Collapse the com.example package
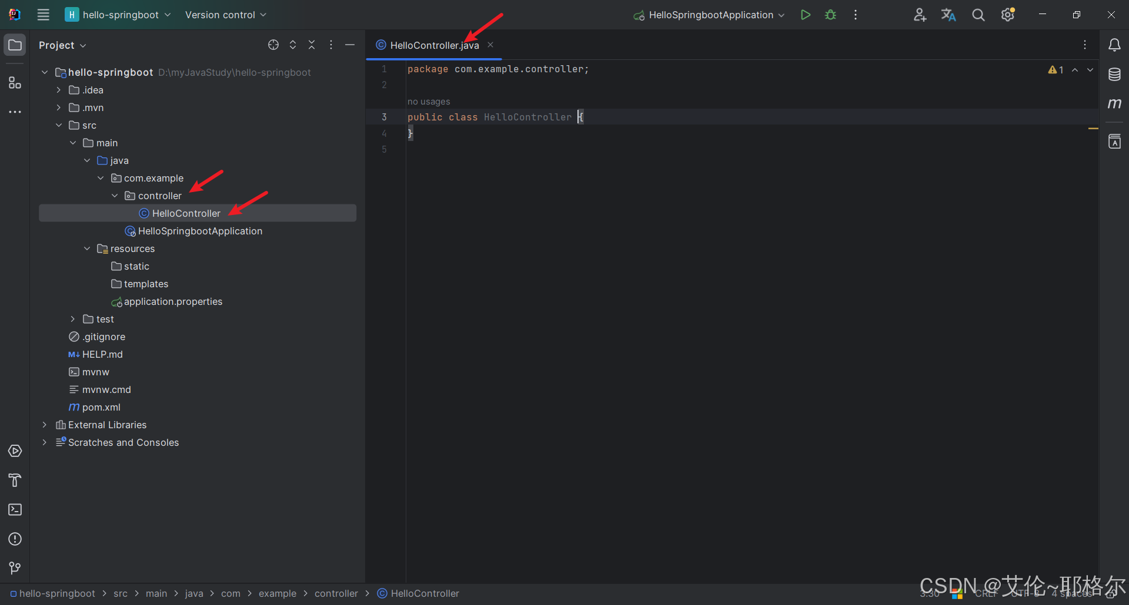This screenshot has height=605, width=1129. (101, 178)
